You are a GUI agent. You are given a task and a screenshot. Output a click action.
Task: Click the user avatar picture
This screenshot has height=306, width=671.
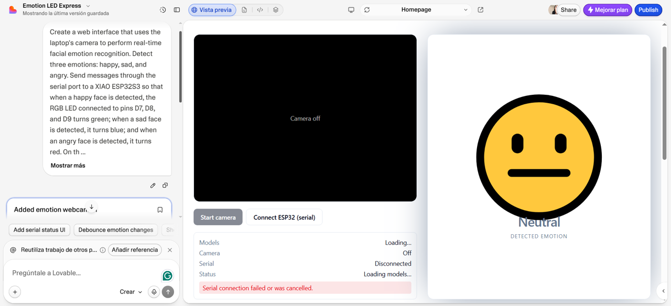click(x=553, y=10)
